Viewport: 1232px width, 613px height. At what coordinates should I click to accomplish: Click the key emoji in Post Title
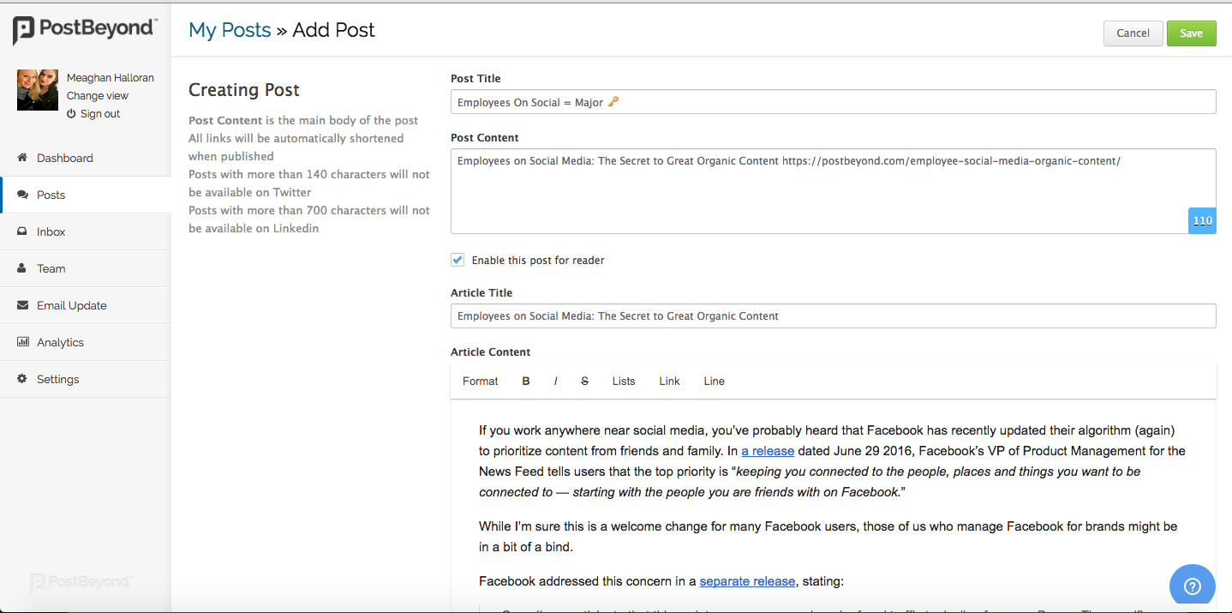[x=613, y=102]
